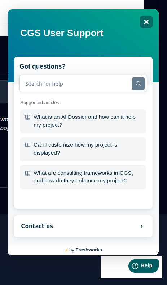Open the consulting frameworks in CGS article
This screenshot has height=285, width=167.
[x=83, y=177]
